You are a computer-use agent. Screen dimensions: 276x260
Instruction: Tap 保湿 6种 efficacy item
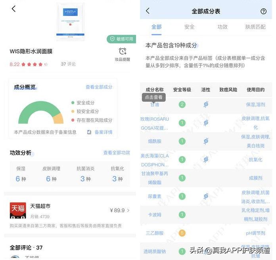pyautogui.click(x=21, y=174)
